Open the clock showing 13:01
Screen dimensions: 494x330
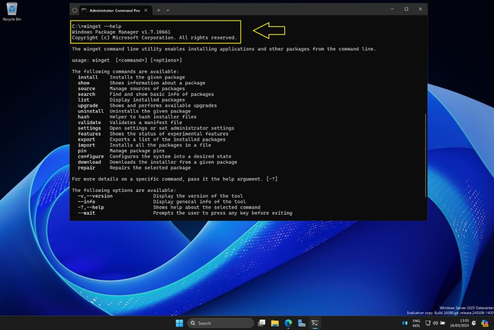point(459,323)
